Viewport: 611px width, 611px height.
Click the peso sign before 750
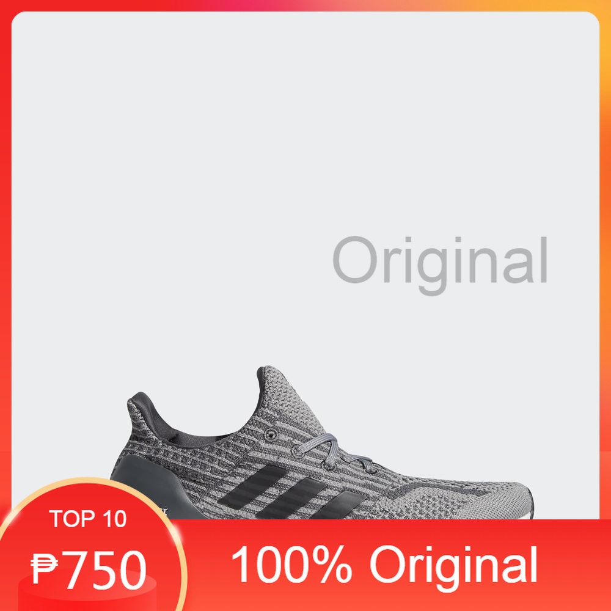tap(45, 569)
